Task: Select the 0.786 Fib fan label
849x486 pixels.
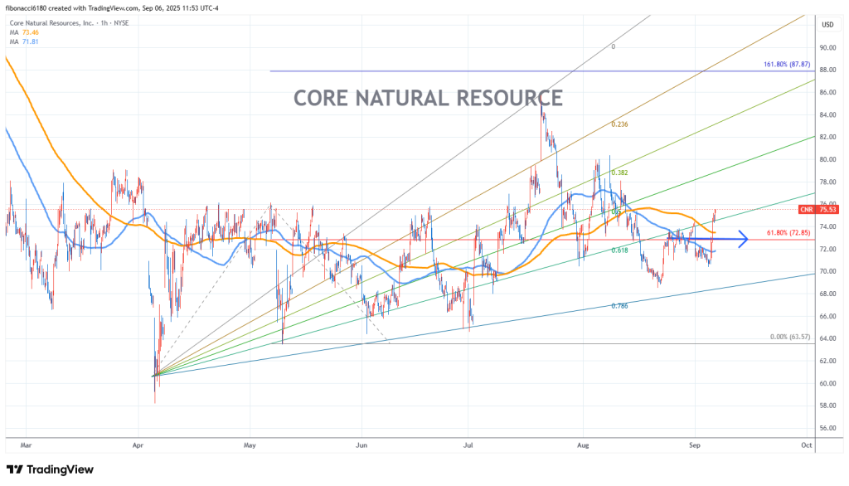Action: point(619,306)
